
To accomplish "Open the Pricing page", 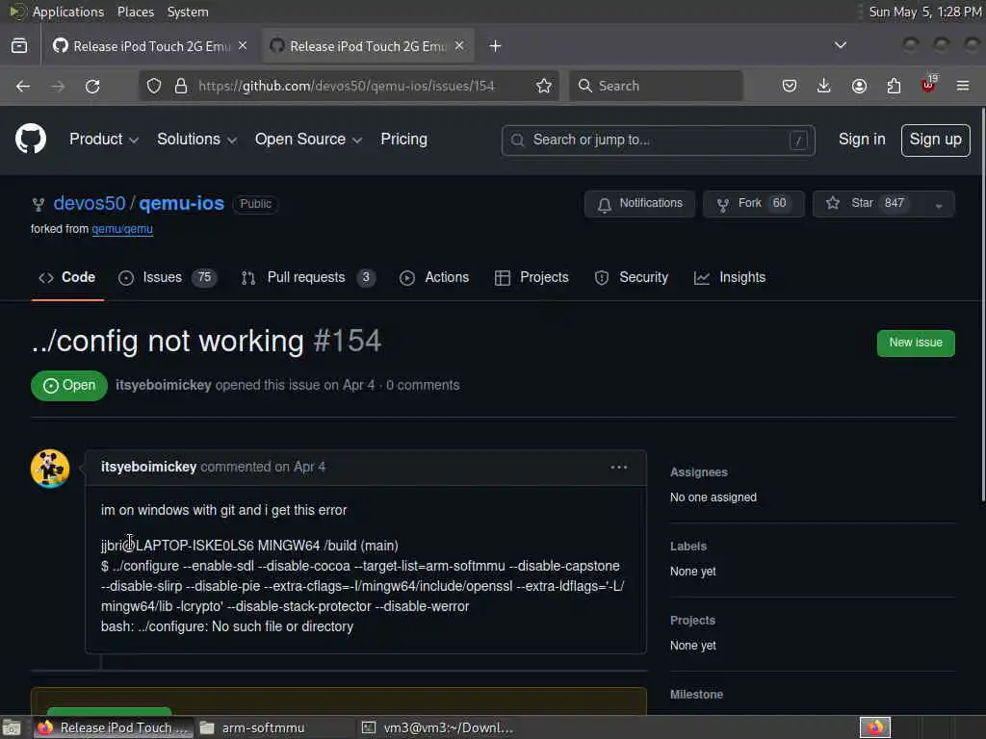I will 403,140.
